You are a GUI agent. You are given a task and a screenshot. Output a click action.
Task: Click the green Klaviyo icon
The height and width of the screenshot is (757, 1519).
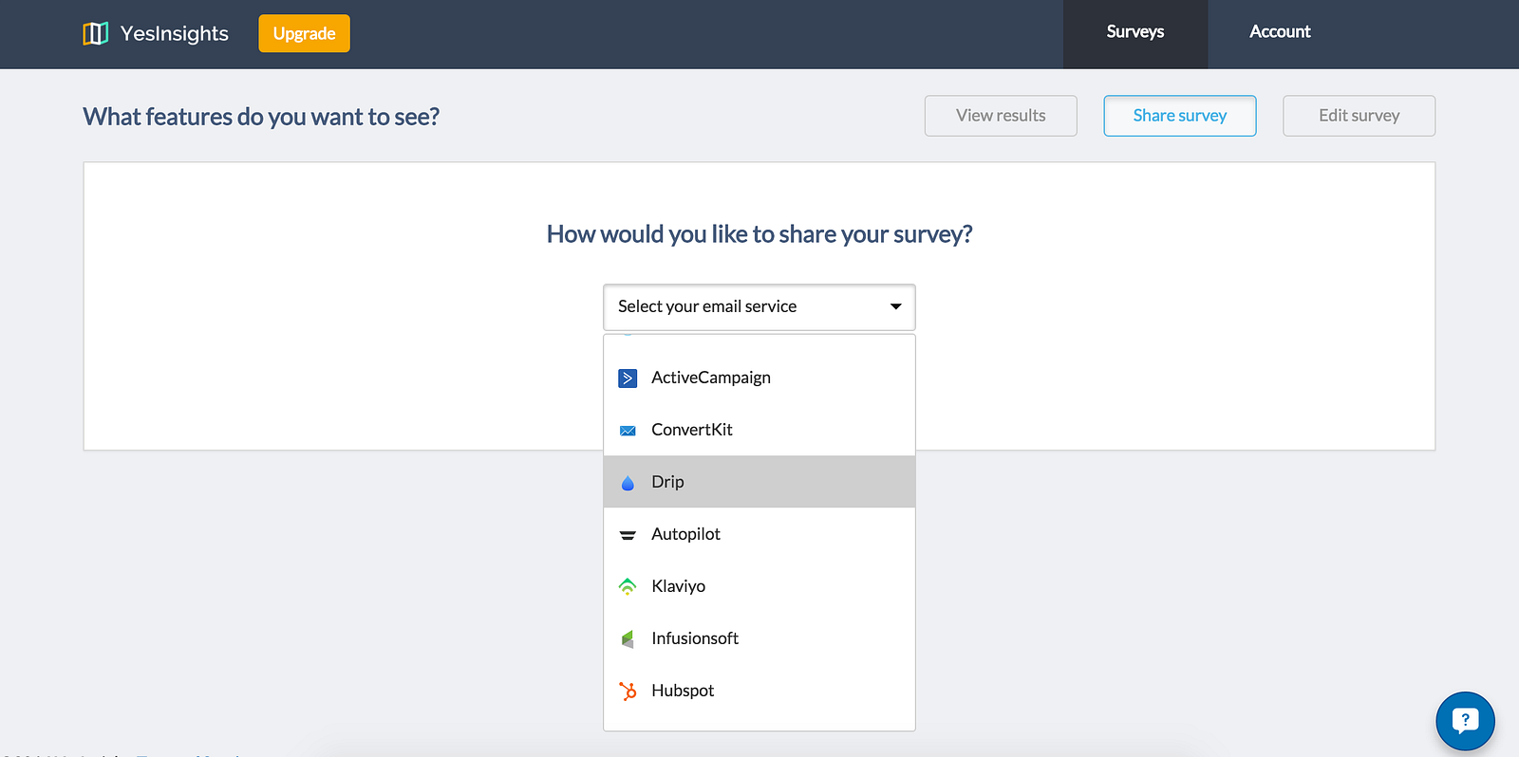(x=628, y=587)
